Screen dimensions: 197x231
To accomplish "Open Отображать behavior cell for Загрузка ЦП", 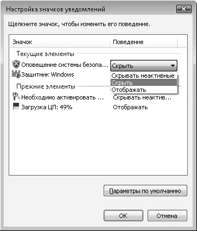I will (x=130, y=107).
